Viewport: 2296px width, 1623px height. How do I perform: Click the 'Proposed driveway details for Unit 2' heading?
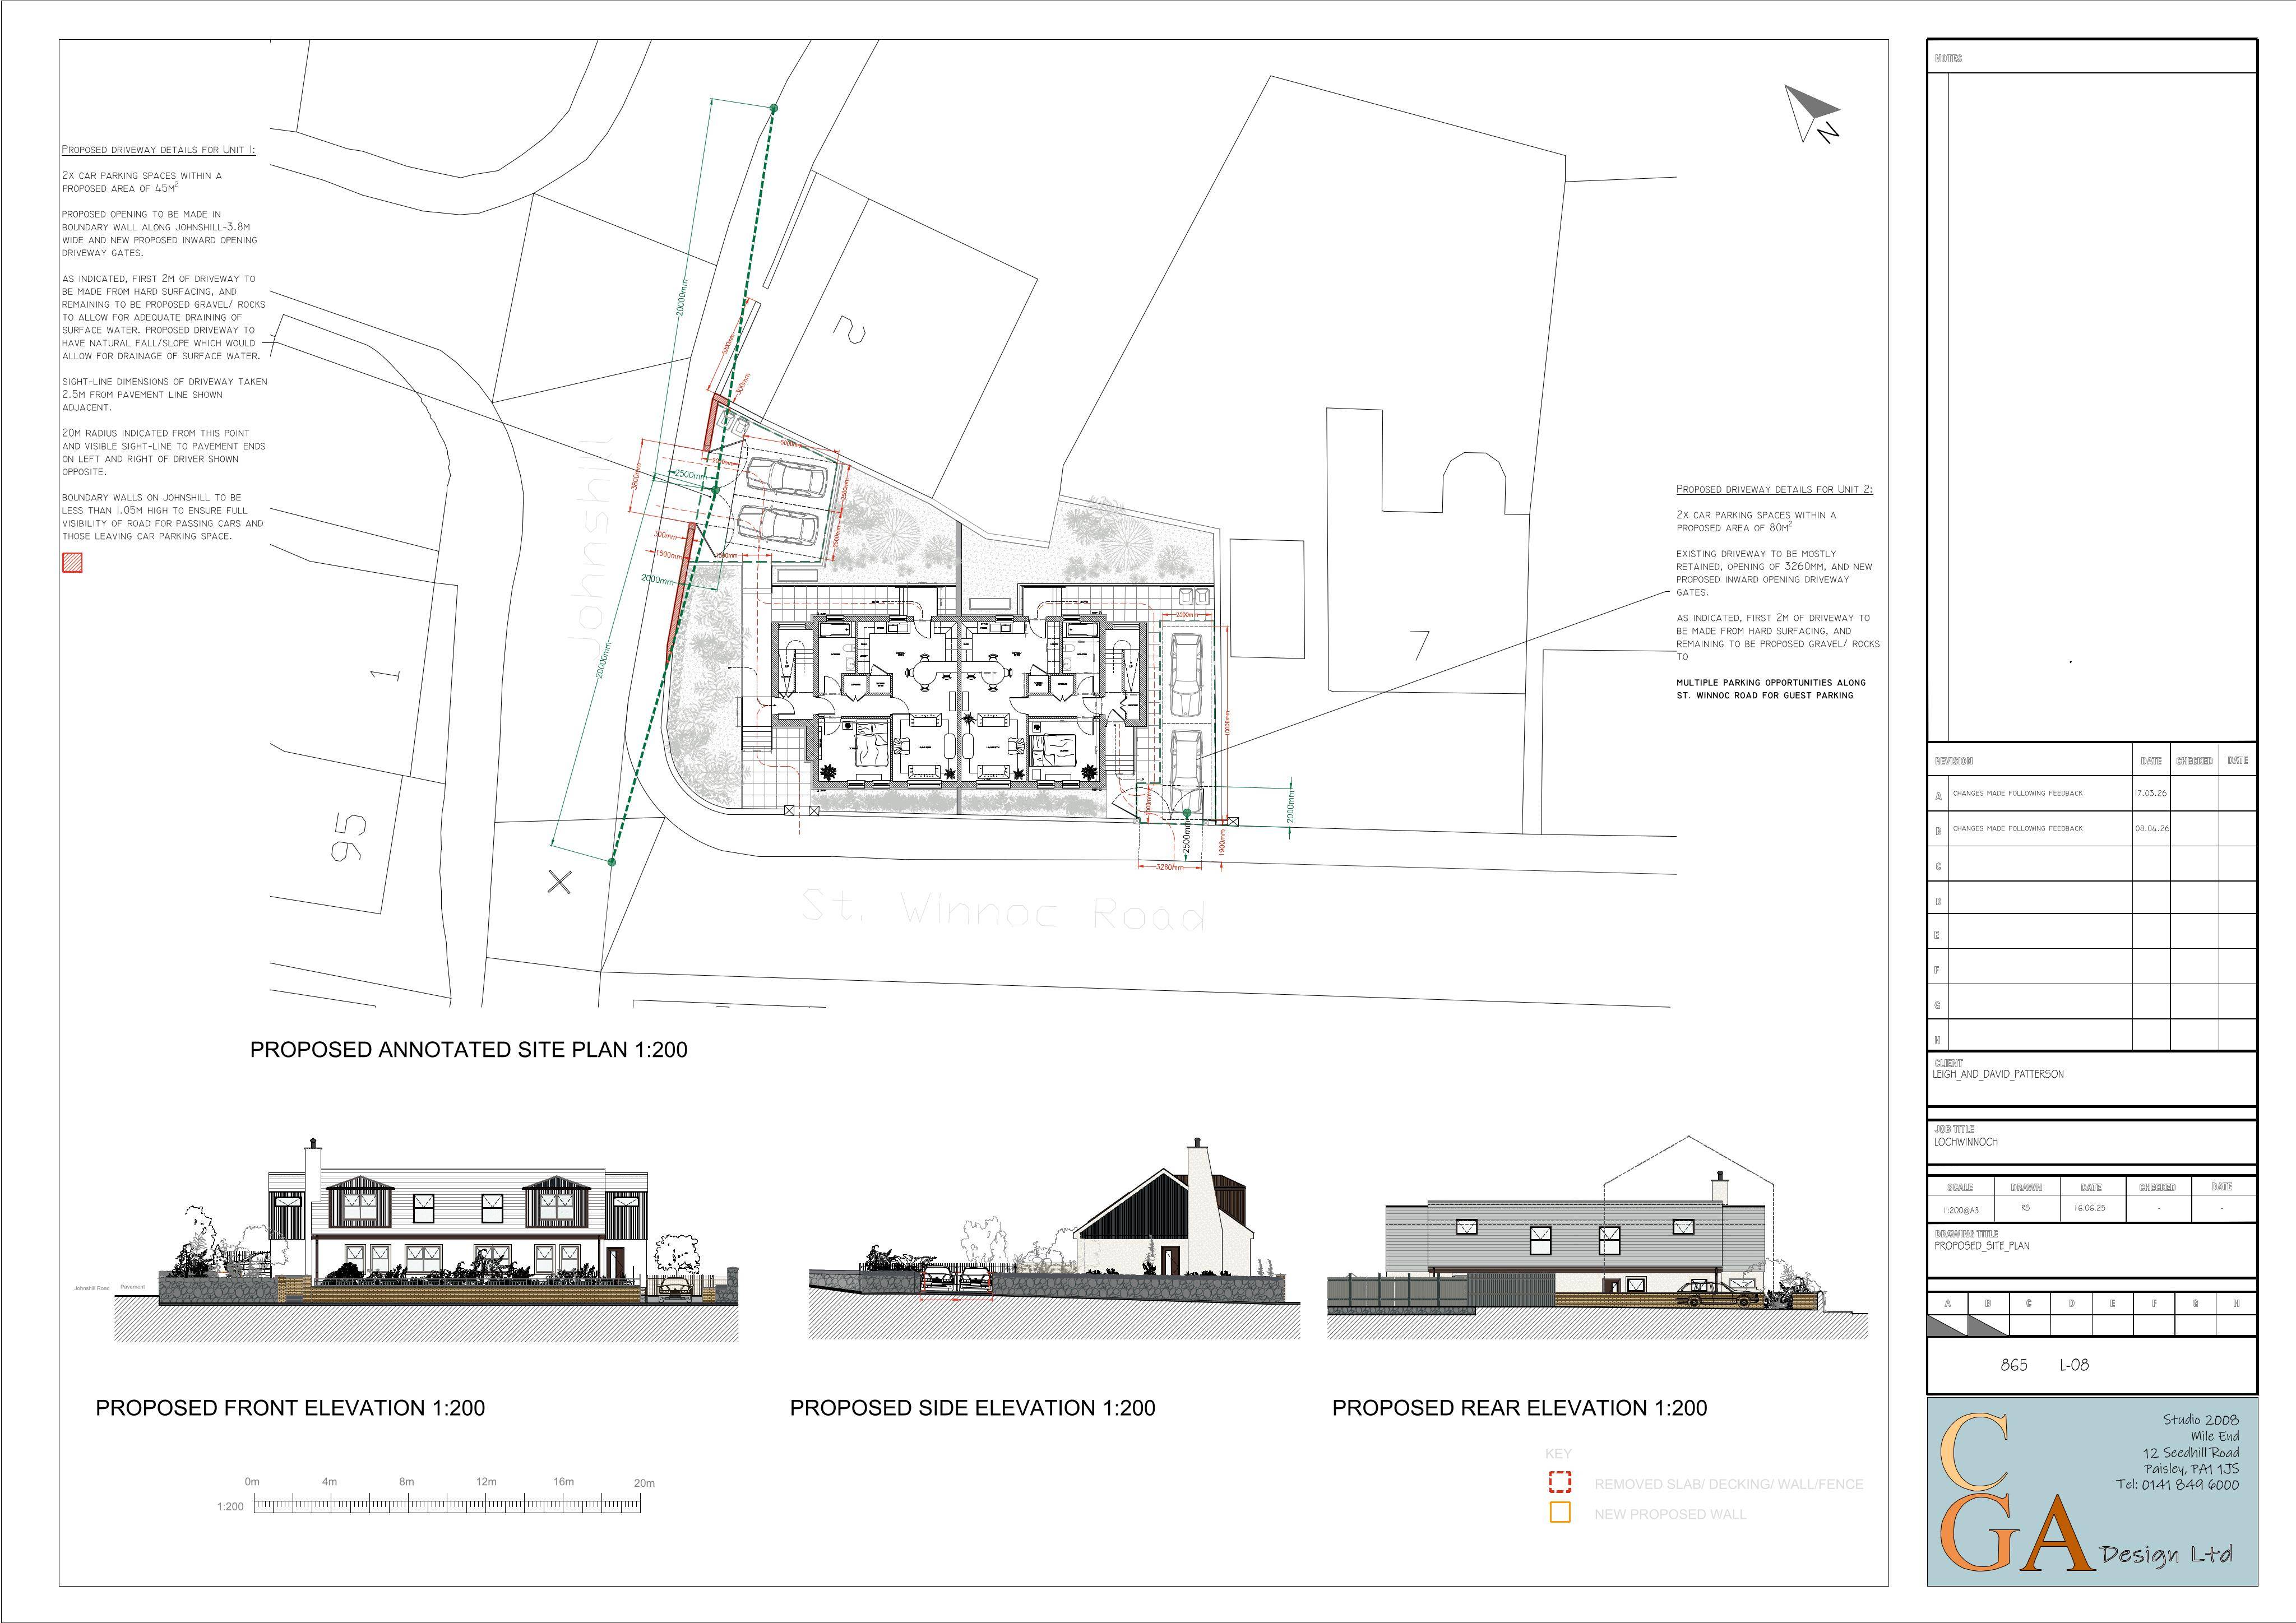point(1775,490)
